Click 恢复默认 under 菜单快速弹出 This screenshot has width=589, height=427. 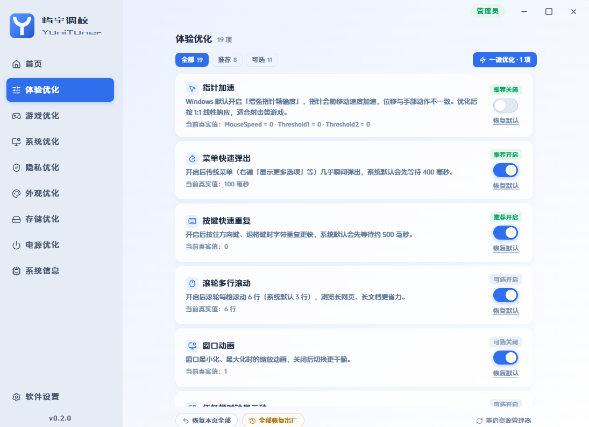[506, 186]
